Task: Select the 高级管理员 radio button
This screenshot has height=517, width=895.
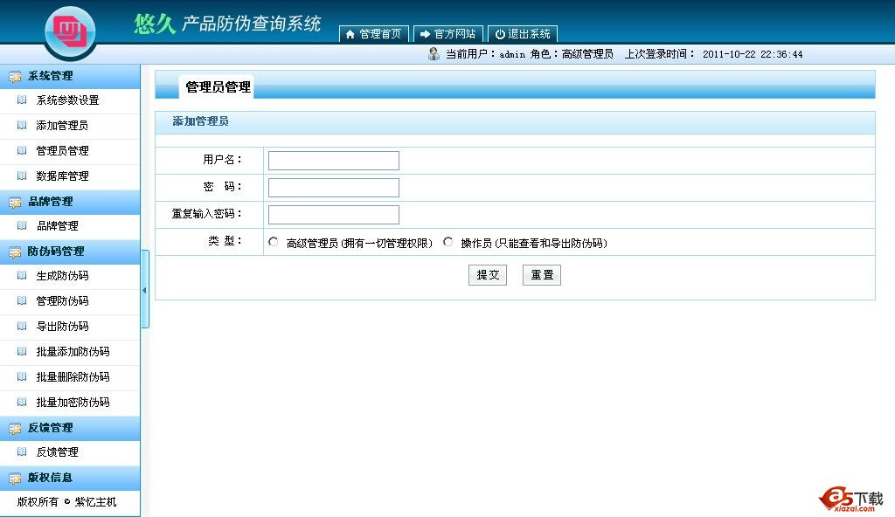Action: tap(274, 242)
